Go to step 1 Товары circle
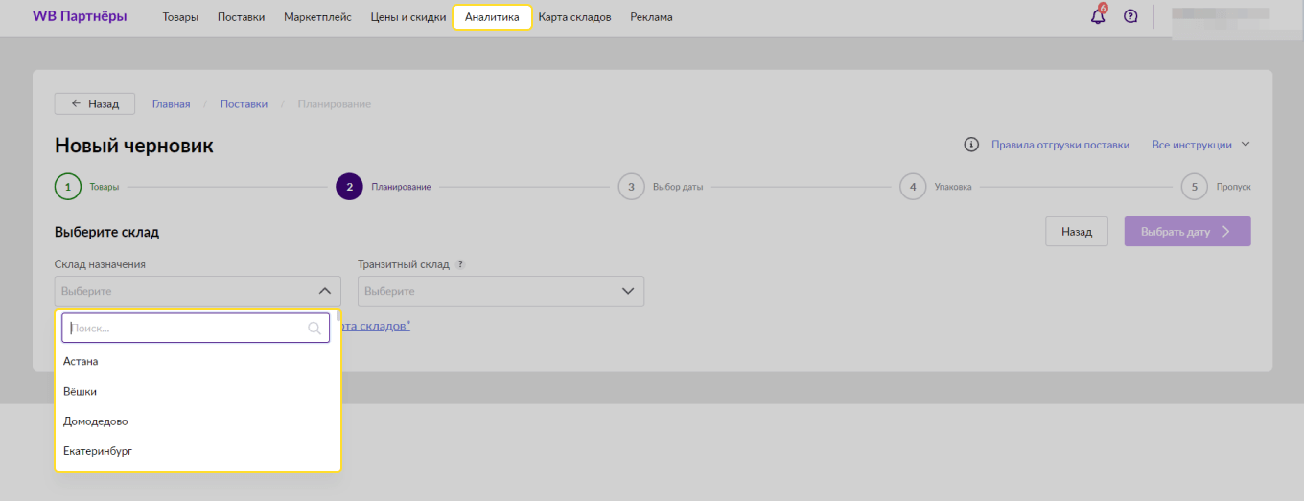This screenshot has height=501, width=1304. point(67,187)
